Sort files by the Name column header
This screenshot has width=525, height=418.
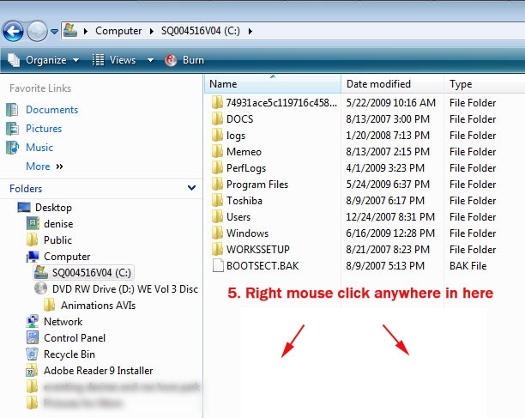(224, 84)
